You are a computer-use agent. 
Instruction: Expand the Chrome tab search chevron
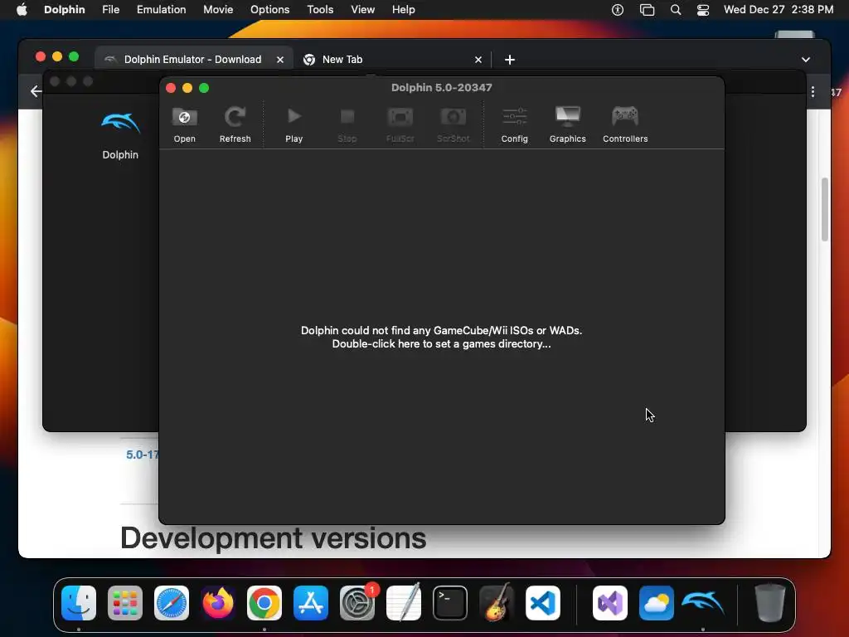[x=806, y=60]
